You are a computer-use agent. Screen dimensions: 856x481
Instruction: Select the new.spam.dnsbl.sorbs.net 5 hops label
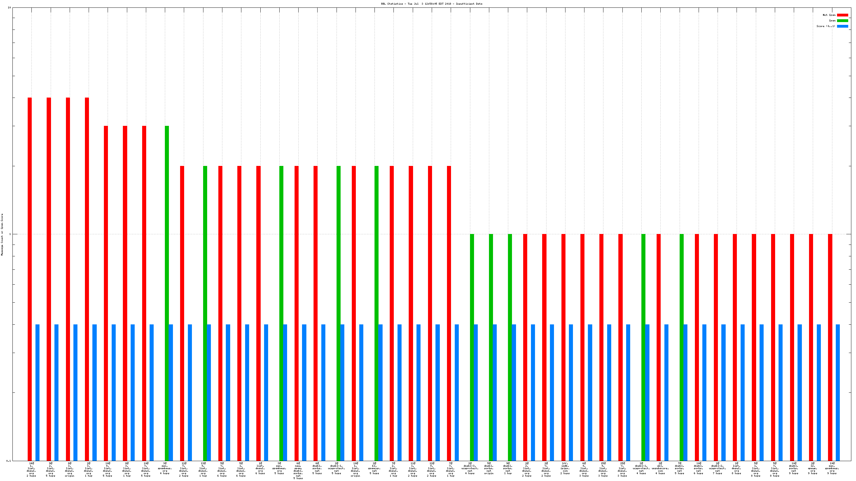pyautogui.click(x=298, y=471)
